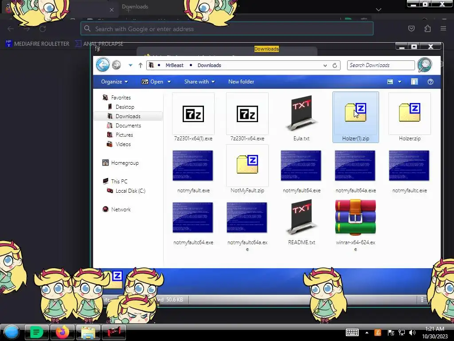The image size is (454, 341).
Task: Select the 7z2301-x64.exe file icon
Action: point(247,114)
